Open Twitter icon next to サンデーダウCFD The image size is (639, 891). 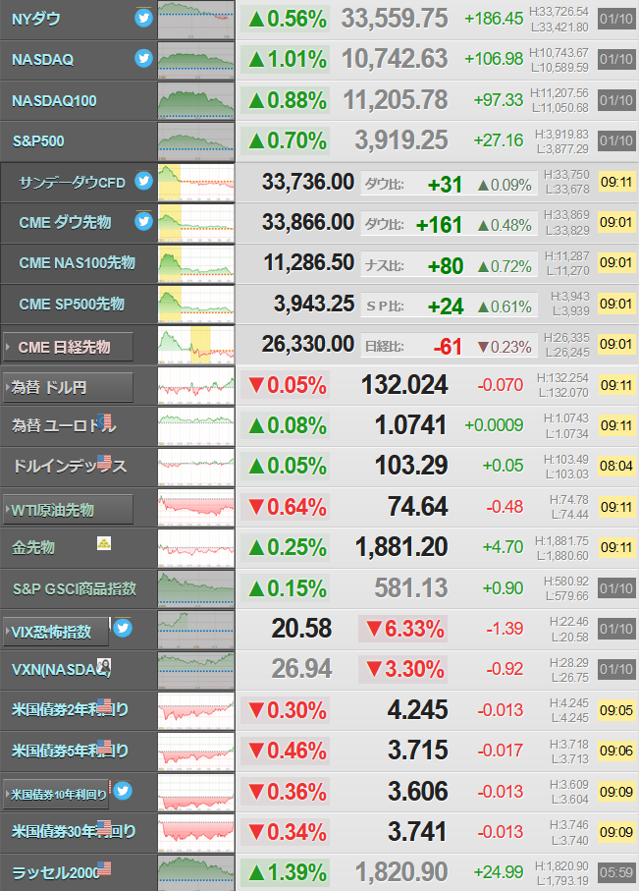tap(143, 181)
